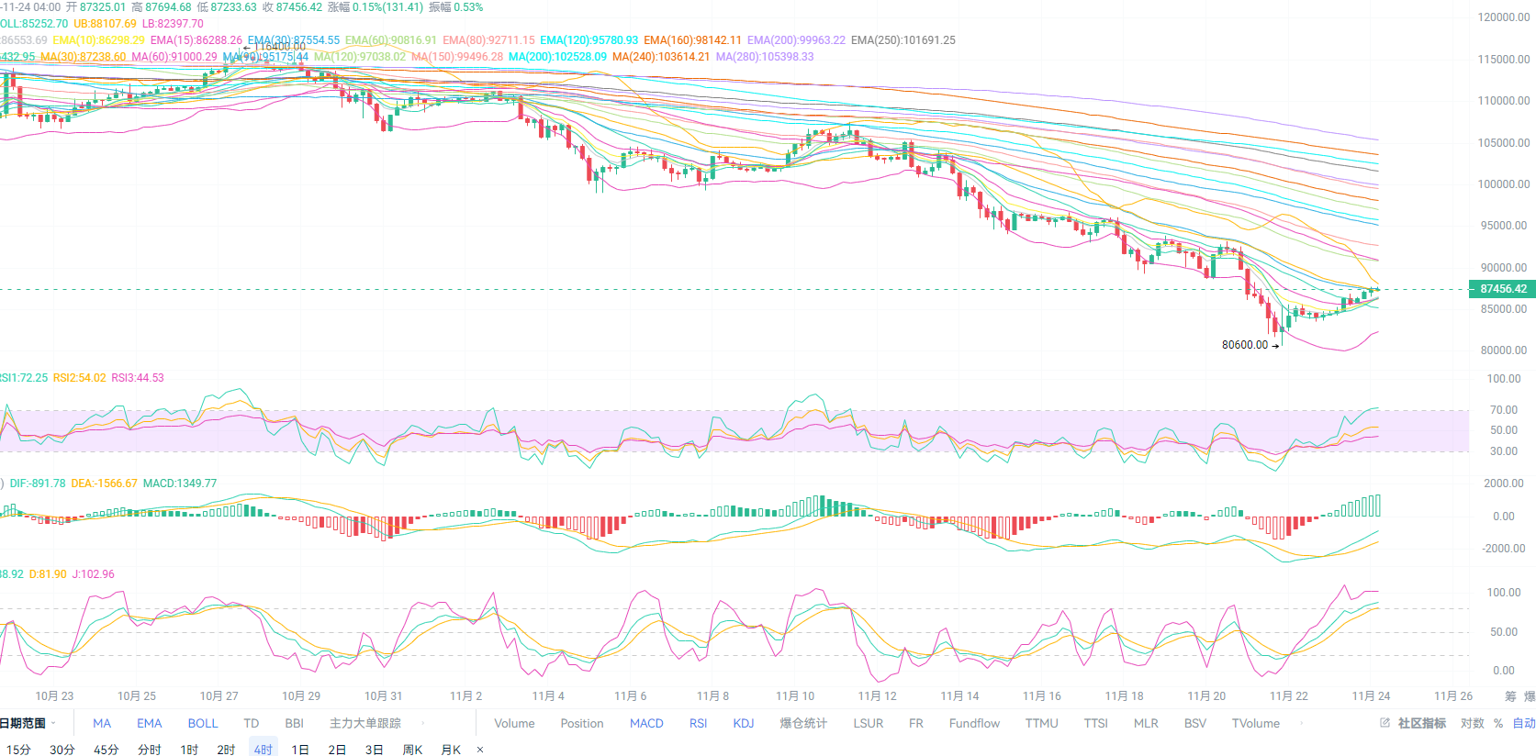The height and width of the screenshot is (756, 1536).
Task: Open the community indicators edit icon
Action: pyautogui.click(x=1385, y=723)
